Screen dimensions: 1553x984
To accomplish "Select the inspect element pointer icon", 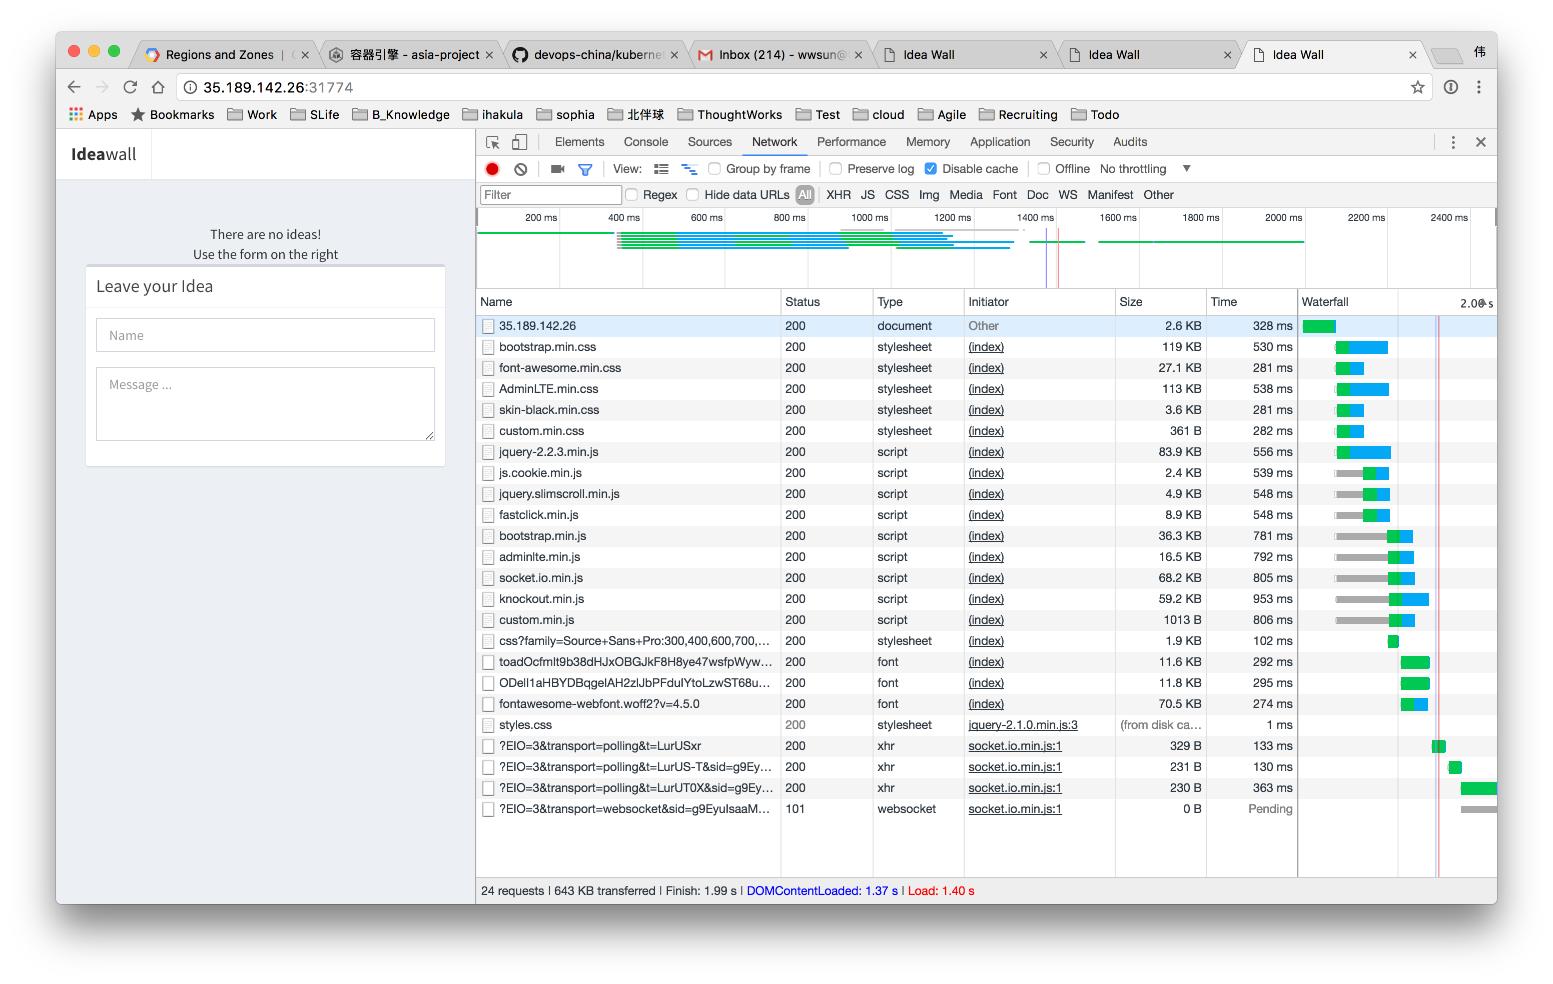I will tap(493, 142).
